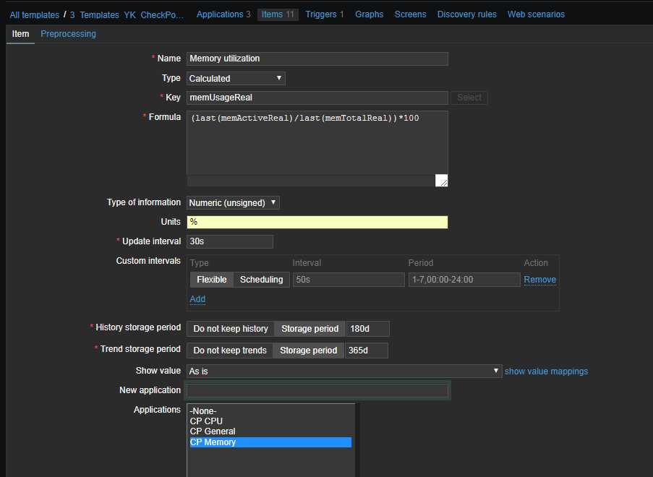Open the Triggers section

click(324, 14)
